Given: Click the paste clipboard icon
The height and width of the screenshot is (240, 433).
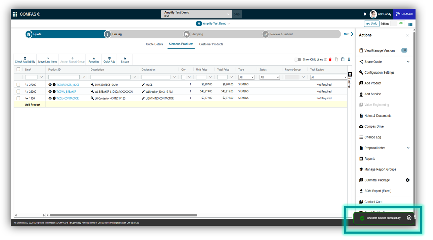Looking at the screenshot, I should [343, 59].
